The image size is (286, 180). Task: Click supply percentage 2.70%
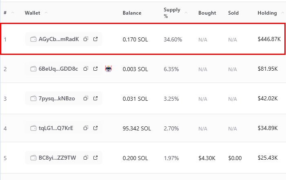[171, 128]
